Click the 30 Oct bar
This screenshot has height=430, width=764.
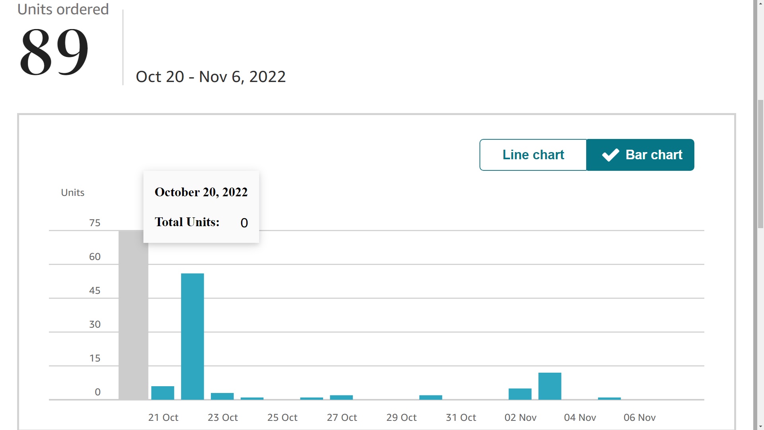[431, 397]
